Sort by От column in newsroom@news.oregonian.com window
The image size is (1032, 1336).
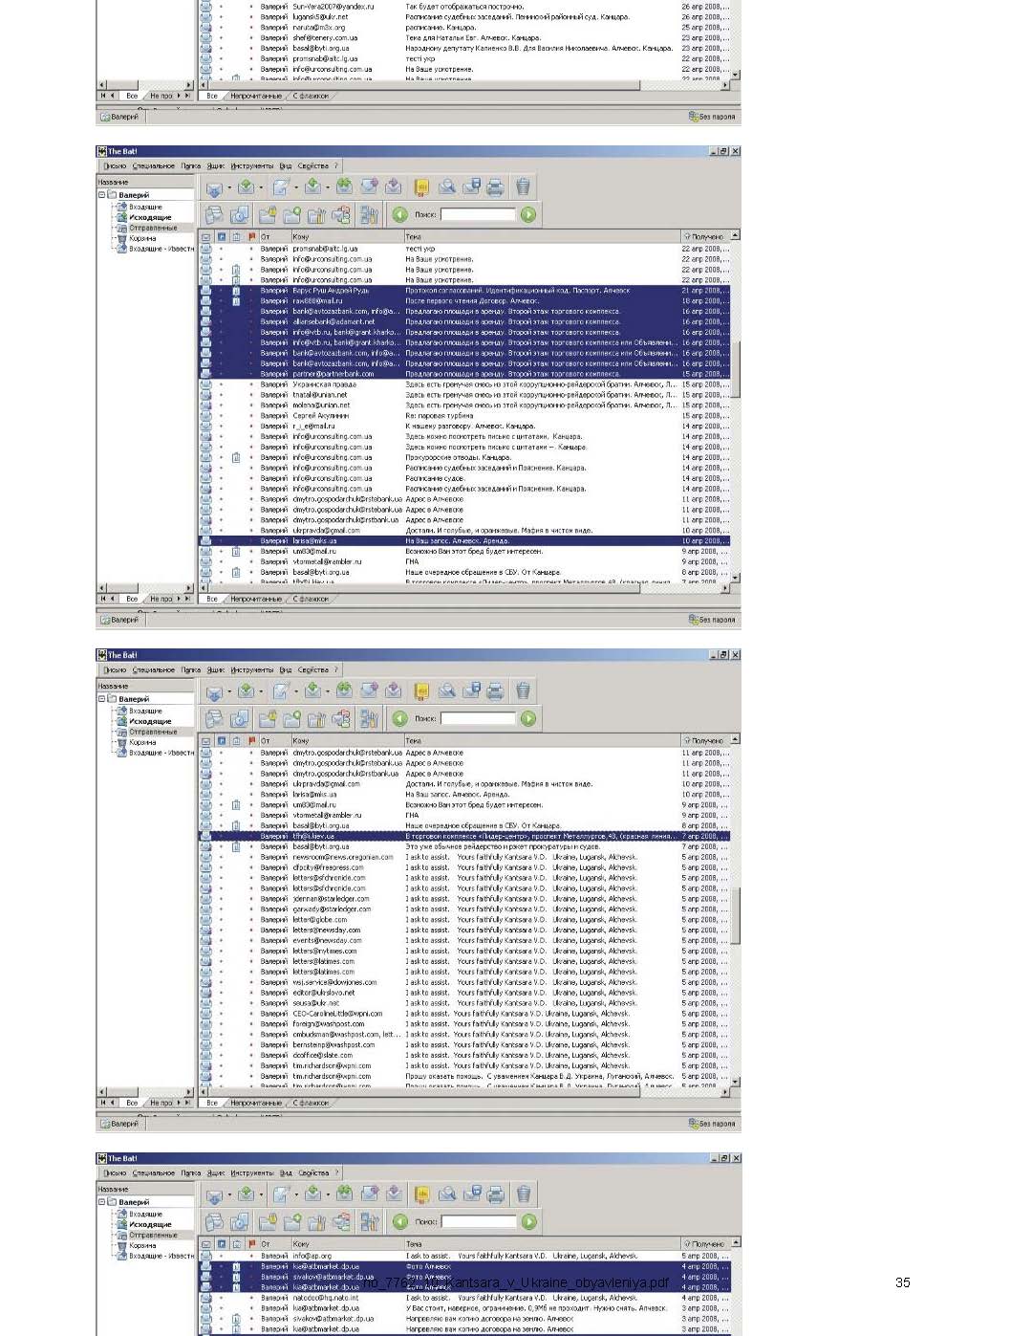coord(274,740)
